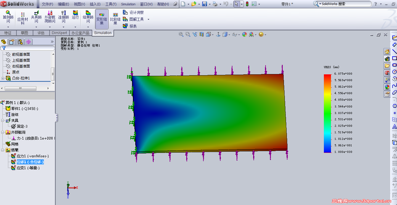Screen dimensions: 397x205
Task: Open the 视图(V) menu
Action: [x=79, y=4]
